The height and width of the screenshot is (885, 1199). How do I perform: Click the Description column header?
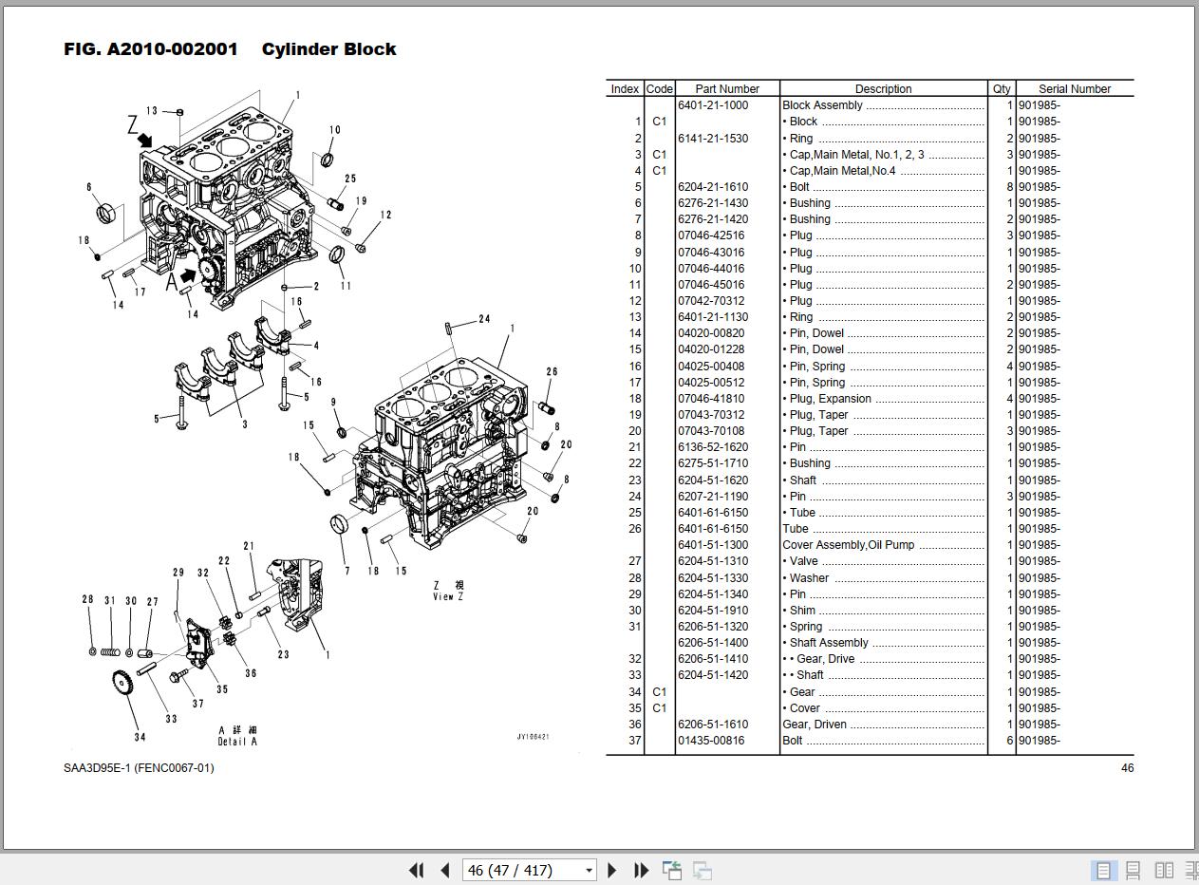[x=883, y=88]
